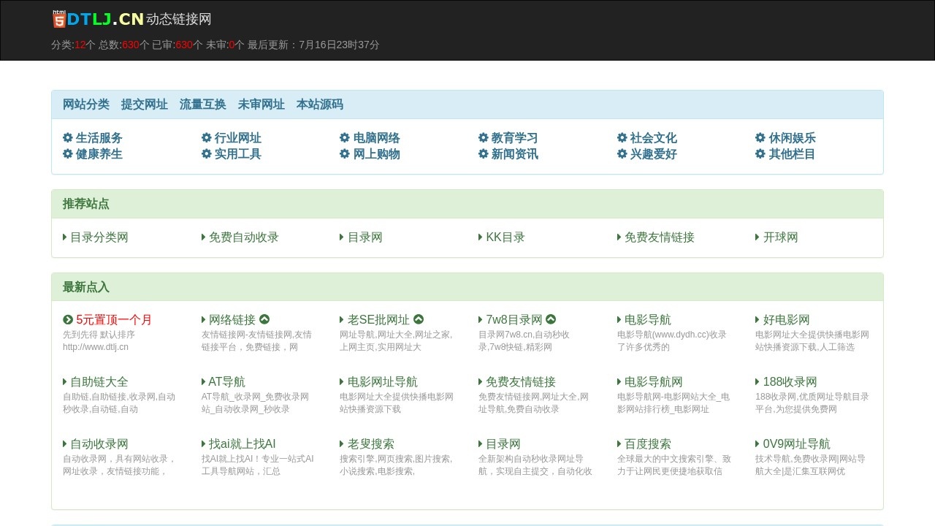Click the gear icon beside 生活服务
Viewport: 935px width, 526px height.
[x=68, y=137]
